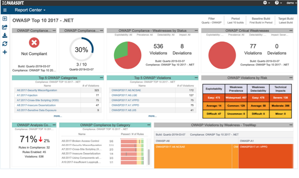The width and height of the screenshot is (299, 178).
Task: Open options menu of Not Compliant widget
Action: [54, 31]
